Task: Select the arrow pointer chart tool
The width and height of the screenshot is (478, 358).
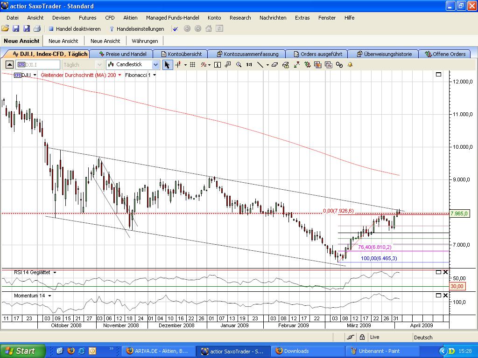Action: click(x=167, y=64)
